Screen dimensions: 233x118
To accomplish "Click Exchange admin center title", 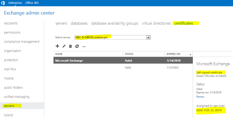I will point(29,13).
